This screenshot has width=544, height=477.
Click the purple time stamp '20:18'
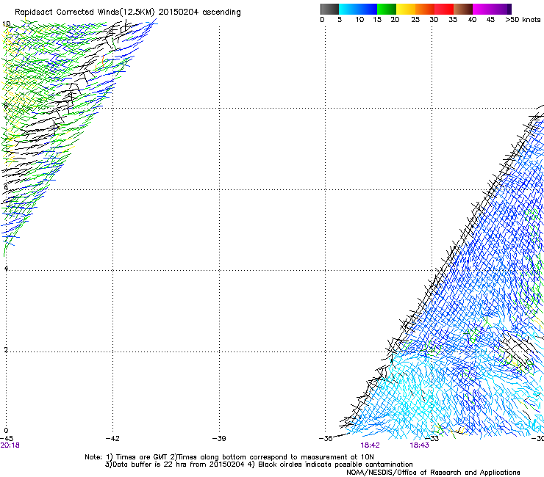click(x=10, y=445)
